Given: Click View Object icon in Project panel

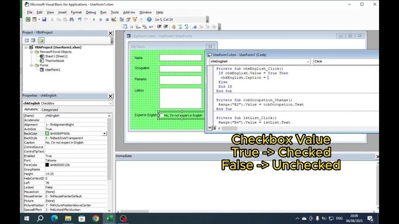Looking at the screenshot, I should click(x=33, y=40).
